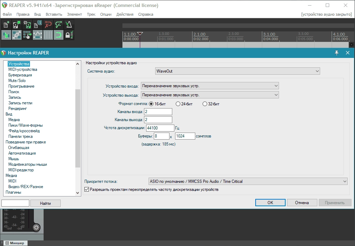Viewport: 355px width, 246px height.
Task: Open the Система аудио dropdown
Action: pyautogui.click(x=237, y=71)
